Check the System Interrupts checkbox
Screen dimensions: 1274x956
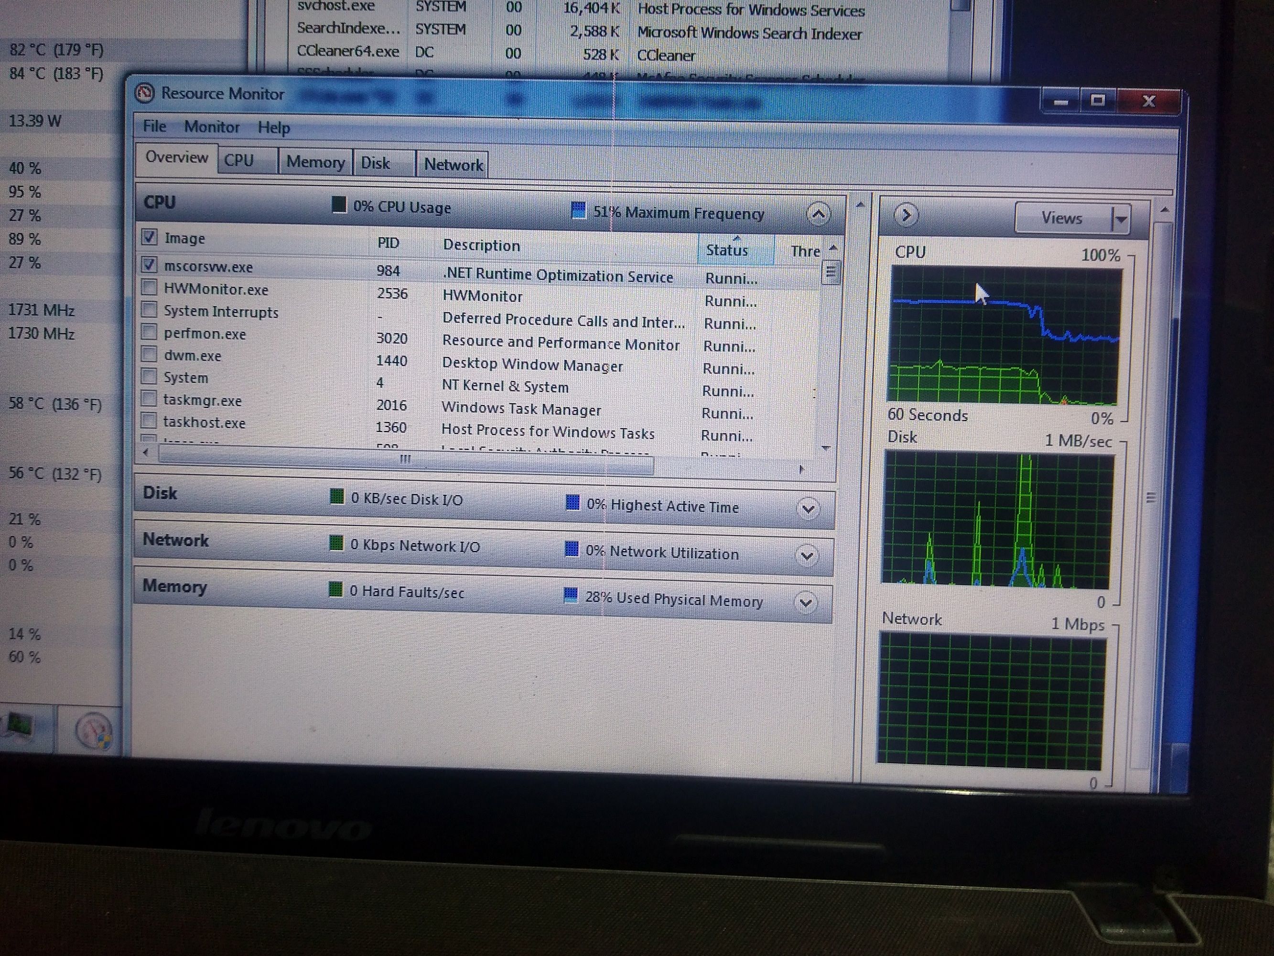[149, 309]
